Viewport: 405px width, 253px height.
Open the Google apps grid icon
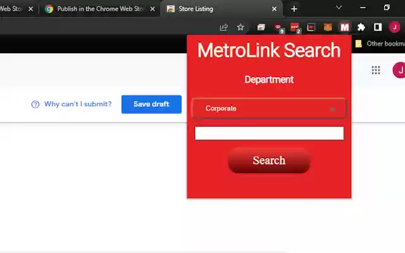pyautogui.click(x=376, y=70)
